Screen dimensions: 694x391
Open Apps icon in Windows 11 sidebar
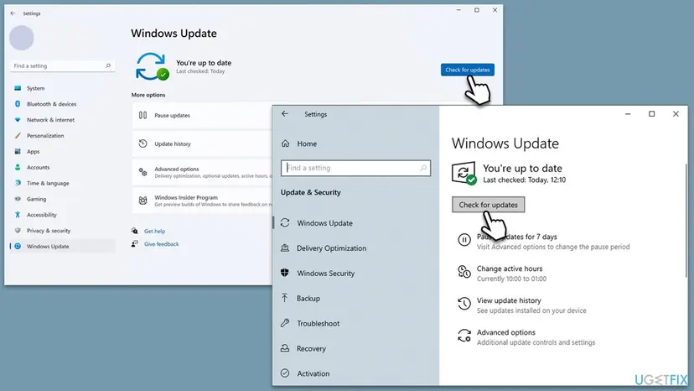(x=18, y=151)
